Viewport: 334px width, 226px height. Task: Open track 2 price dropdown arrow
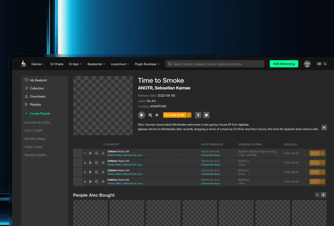tap(323, 163)
